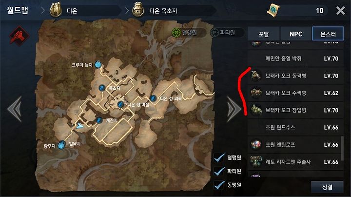
Task: Click the 디온 성 외곽 waypoint marker
Action: (x=153, y=98)
